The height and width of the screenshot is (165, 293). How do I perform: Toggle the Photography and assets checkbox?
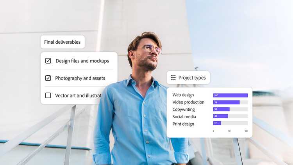(48, 78)
